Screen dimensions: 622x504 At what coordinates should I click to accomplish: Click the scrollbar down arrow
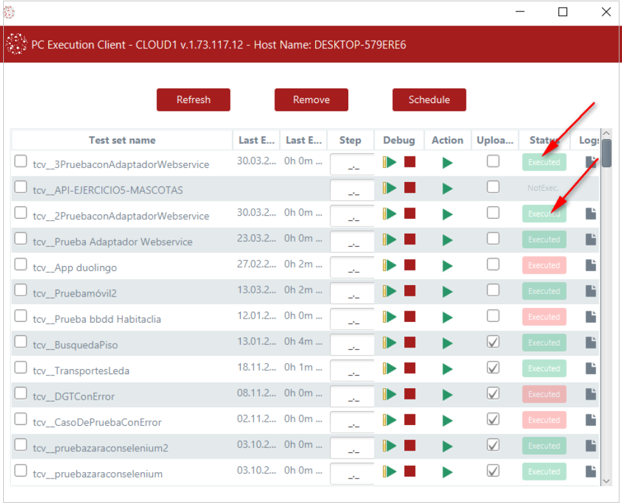tap(607, 482)
